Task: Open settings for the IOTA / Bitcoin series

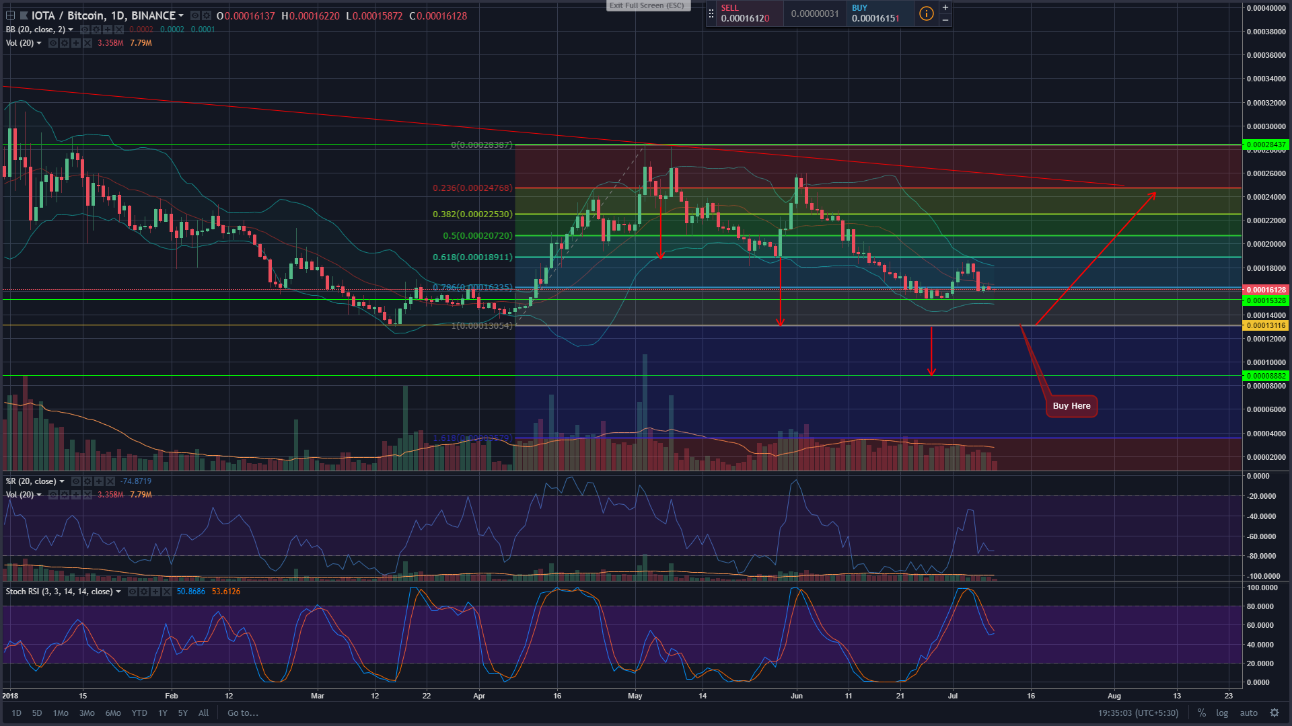Action: (206, 15)
